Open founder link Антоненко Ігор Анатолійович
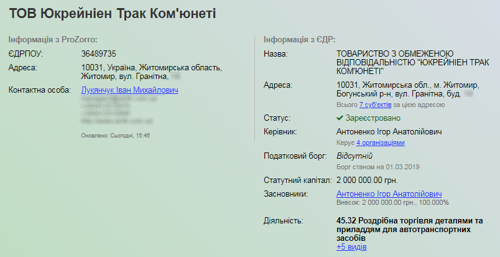500x257 pixels. (x=389, y=194)
